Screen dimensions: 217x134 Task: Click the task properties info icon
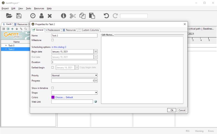pos(64,16)
